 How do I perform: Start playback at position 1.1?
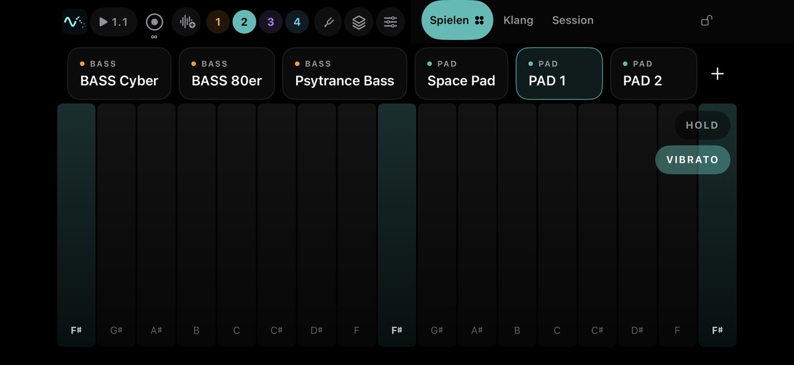pos(114,22)
